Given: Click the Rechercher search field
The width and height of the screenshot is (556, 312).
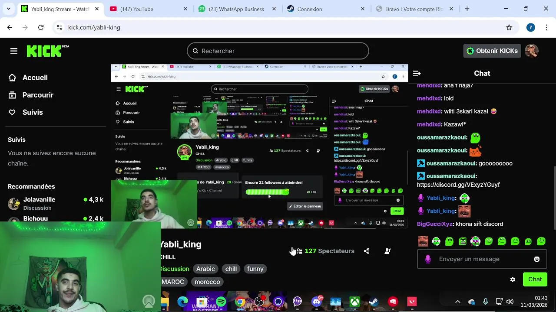Looking at the screenshot, I should coord(278,51).
